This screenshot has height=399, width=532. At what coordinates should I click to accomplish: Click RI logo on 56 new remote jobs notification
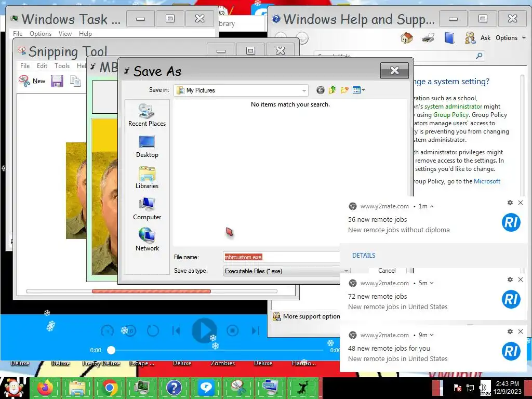point(511,222)
